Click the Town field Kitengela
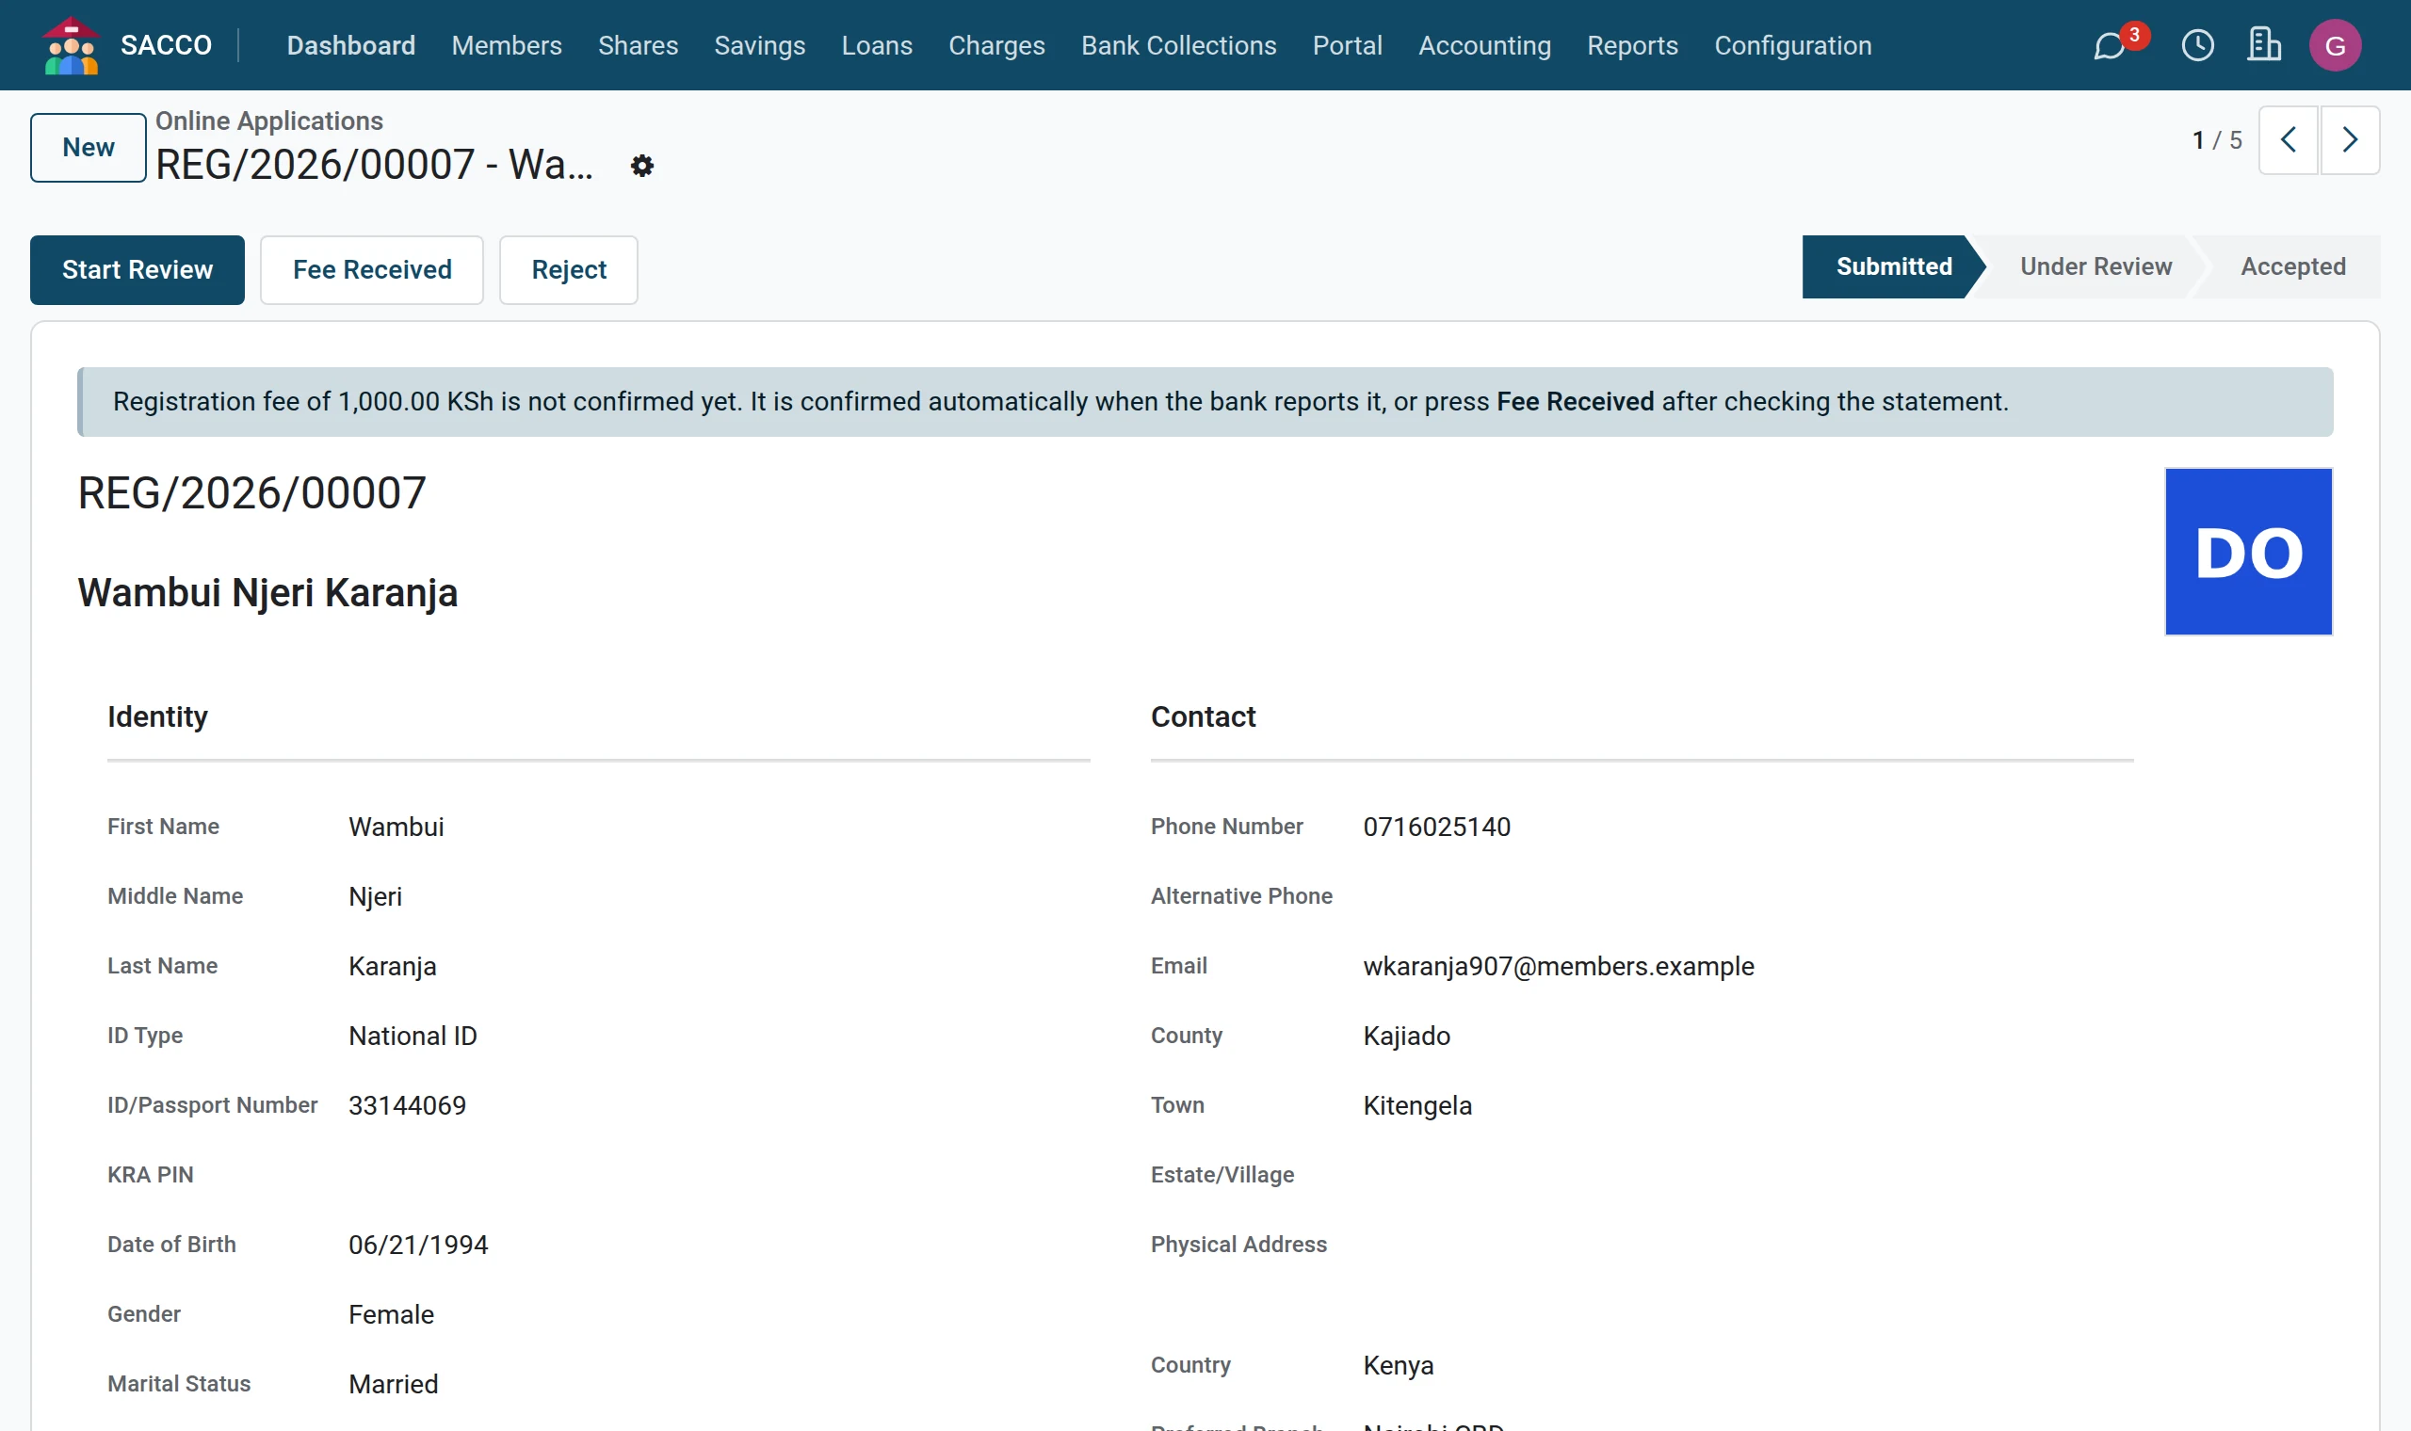The width and height of the screenshot is (2411, 1431). pos(1417,1106)
